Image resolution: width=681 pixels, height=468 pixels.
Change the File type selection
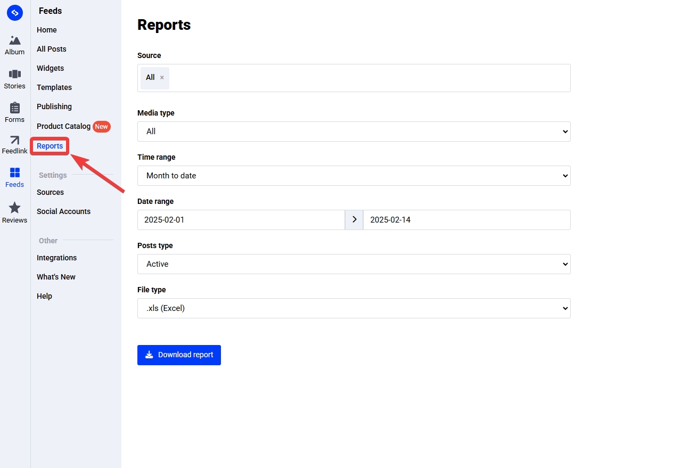[354, 308]
